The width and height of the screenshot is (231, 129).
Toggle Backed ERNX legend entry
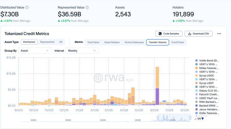coord(207,106)
